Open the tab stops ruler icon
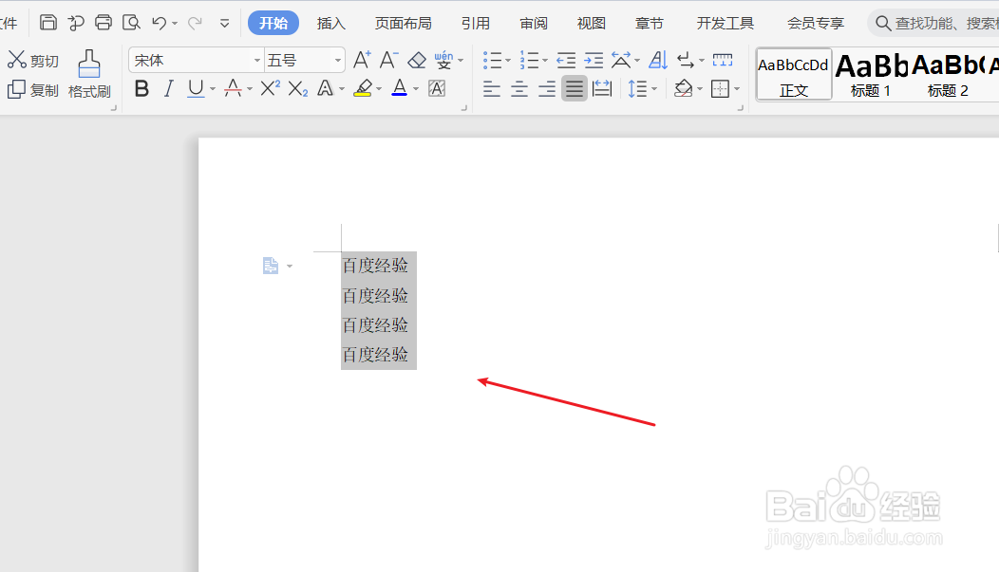999x572 pixels. pyautogui.click(x=723, y=61)
